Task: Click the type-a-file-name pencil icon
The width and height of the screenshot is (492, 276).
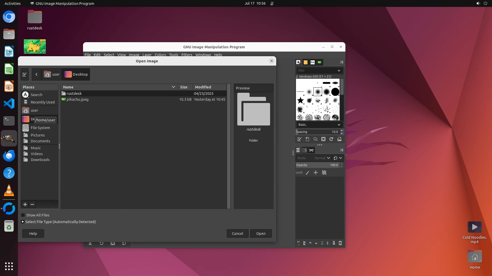Action: point(25,74)
